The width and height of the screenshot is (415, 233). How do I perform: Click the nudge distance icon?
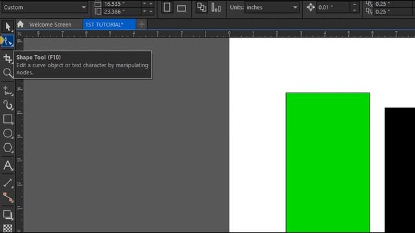pyautogui.click(x=311, y=7)
